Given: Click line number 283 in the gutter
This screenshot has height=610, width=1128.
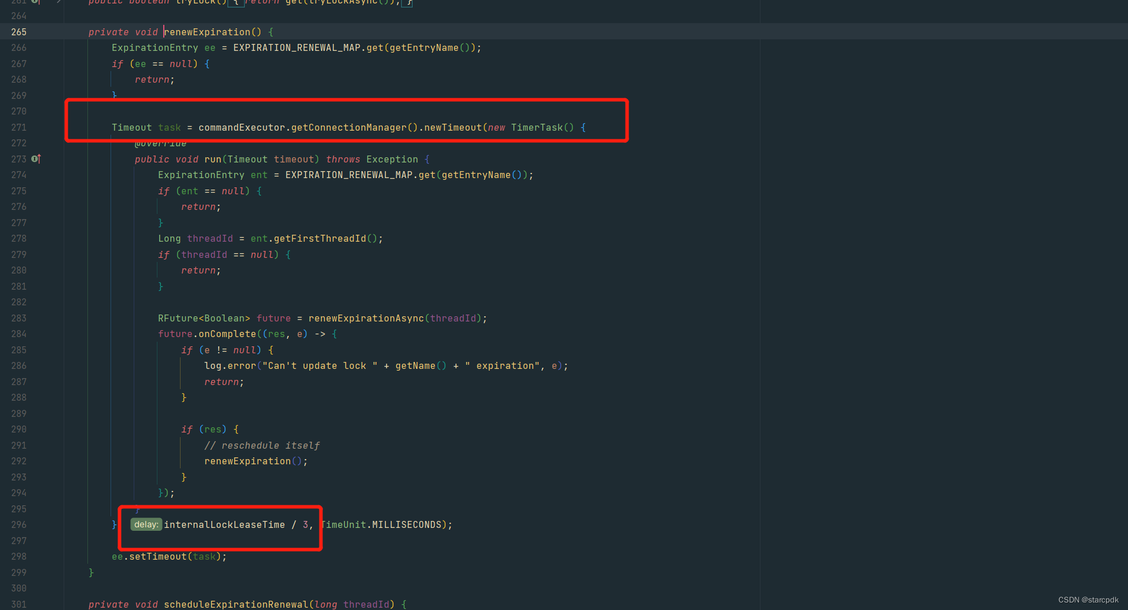Looking at the screenshot, I should [19, 318].
